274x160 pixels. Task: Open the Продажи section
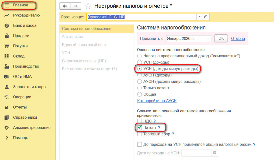[21, 36]
